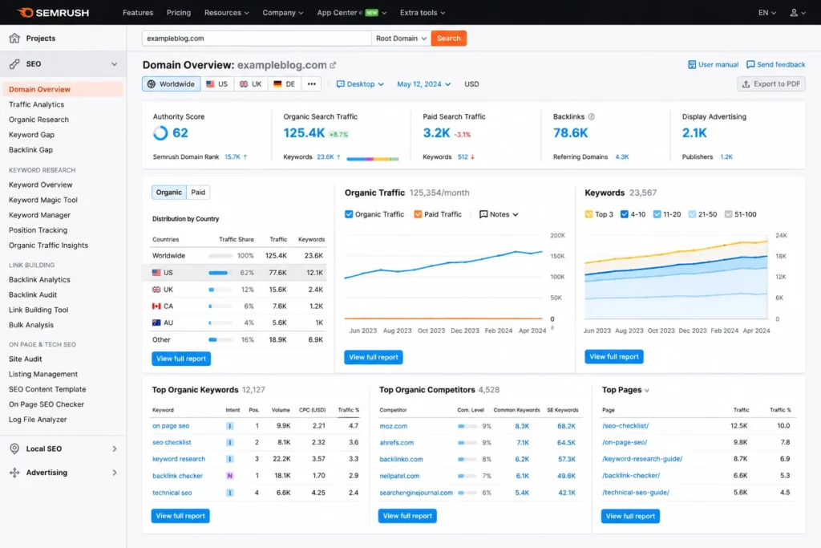Click the 78.6K backlinks value
821x548 pixels.
570,133
